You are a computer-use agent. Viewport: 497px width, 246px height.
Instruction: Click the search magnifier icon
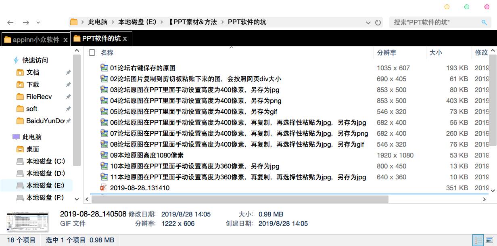pos(484,23)
